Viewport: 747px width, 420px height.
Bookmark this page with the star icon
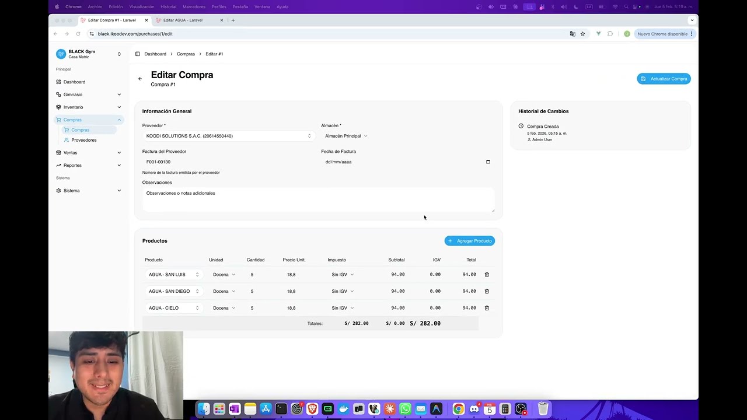tap(582, 34)
